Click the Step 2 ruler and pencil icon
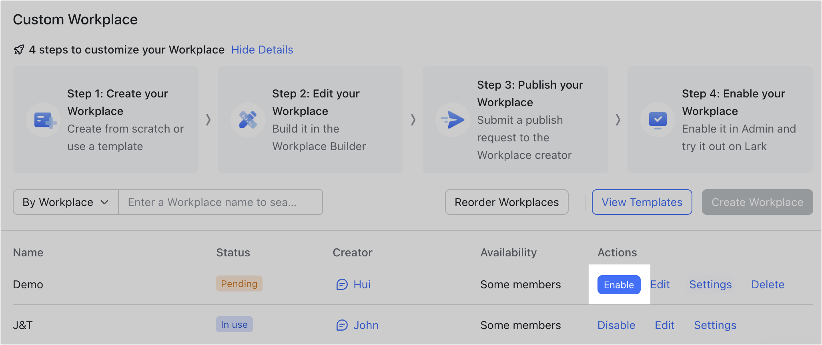Screen dimensions: 822x345 click(x=248, y=120)
